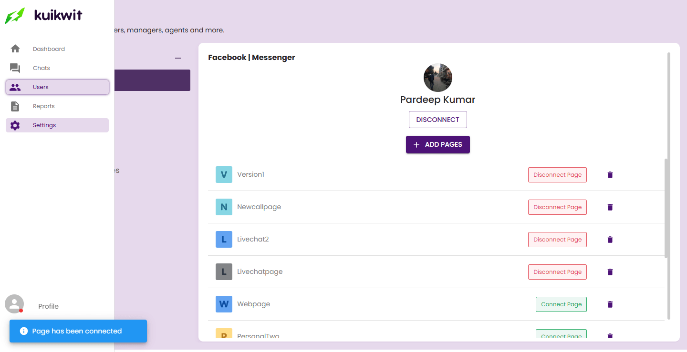The image size is (687, 352).
Task: Click the Livechatpage page name
Action: point(260,272)
